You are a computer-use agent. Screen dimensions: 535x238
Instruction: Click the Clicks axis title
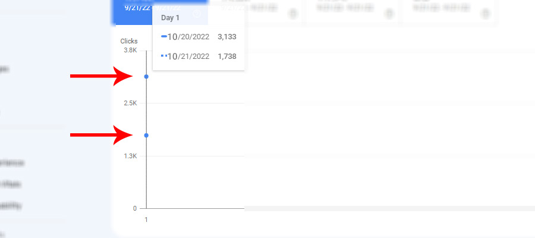(x=129, y=41)
